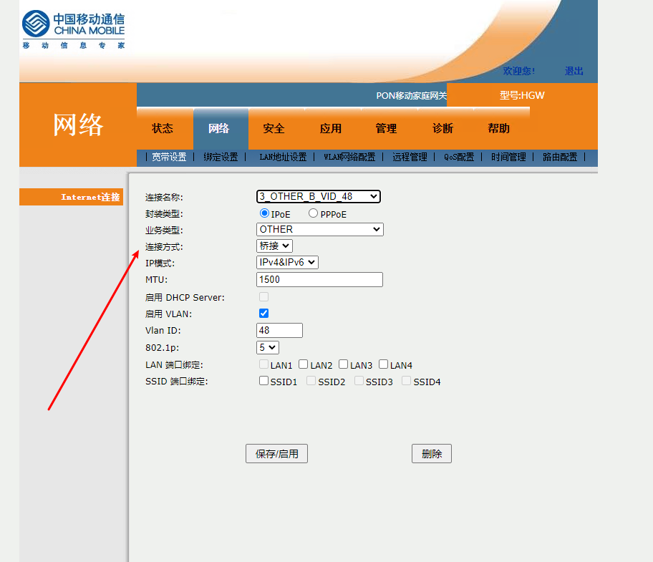Image resolution: width=653 pixels, height=562 pixels.
Task: Click the 退出 logout link
Action: [x=574, y=71]
